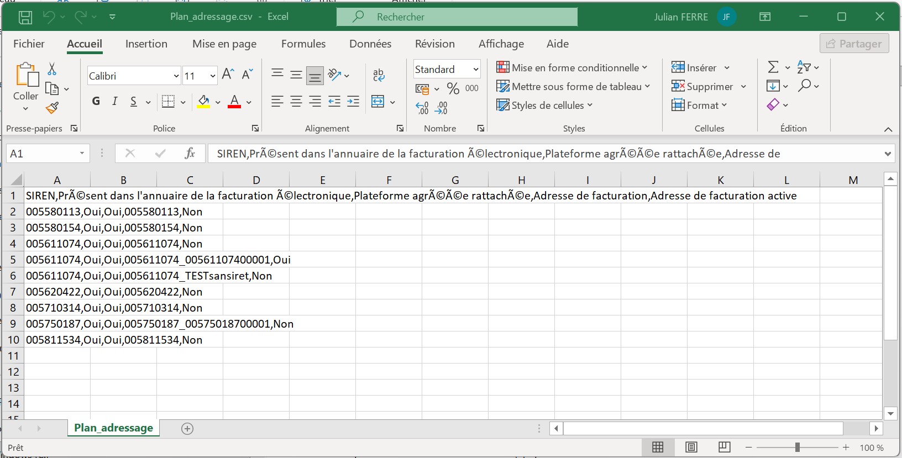Switch to Page Layout view in status bar

pos(691,447)
